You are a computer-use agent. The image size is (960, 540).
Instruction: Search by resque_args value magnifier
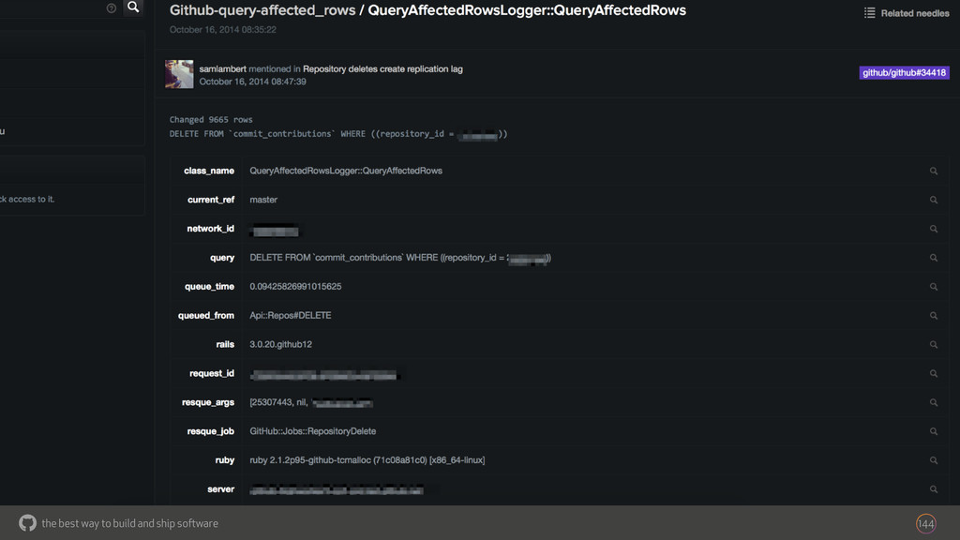(x=933, y=402)
